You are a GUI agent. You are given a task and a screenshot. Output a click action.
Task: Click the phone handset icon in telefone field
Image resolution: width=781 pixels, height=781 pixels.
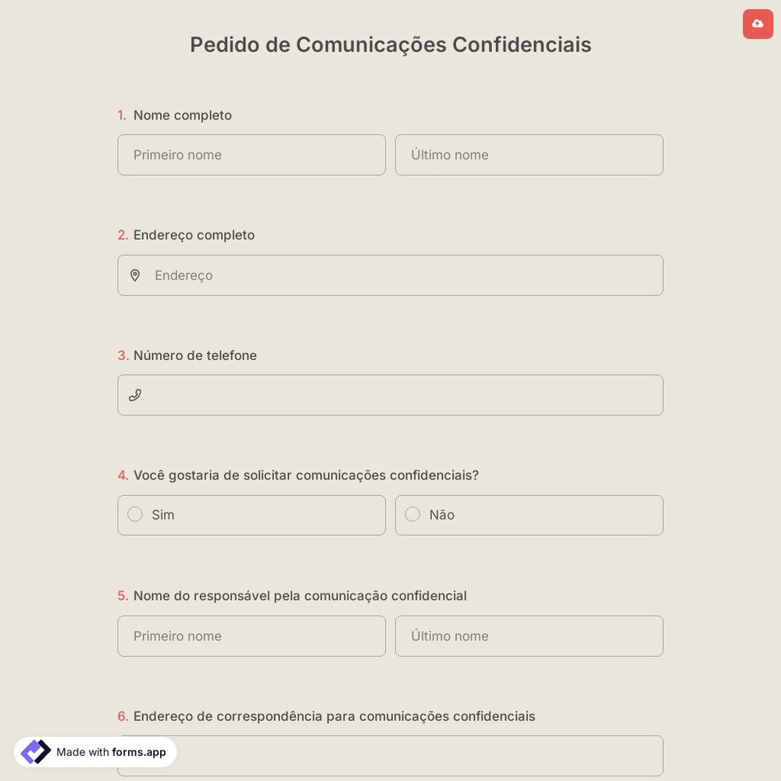[x=135, y=394]
